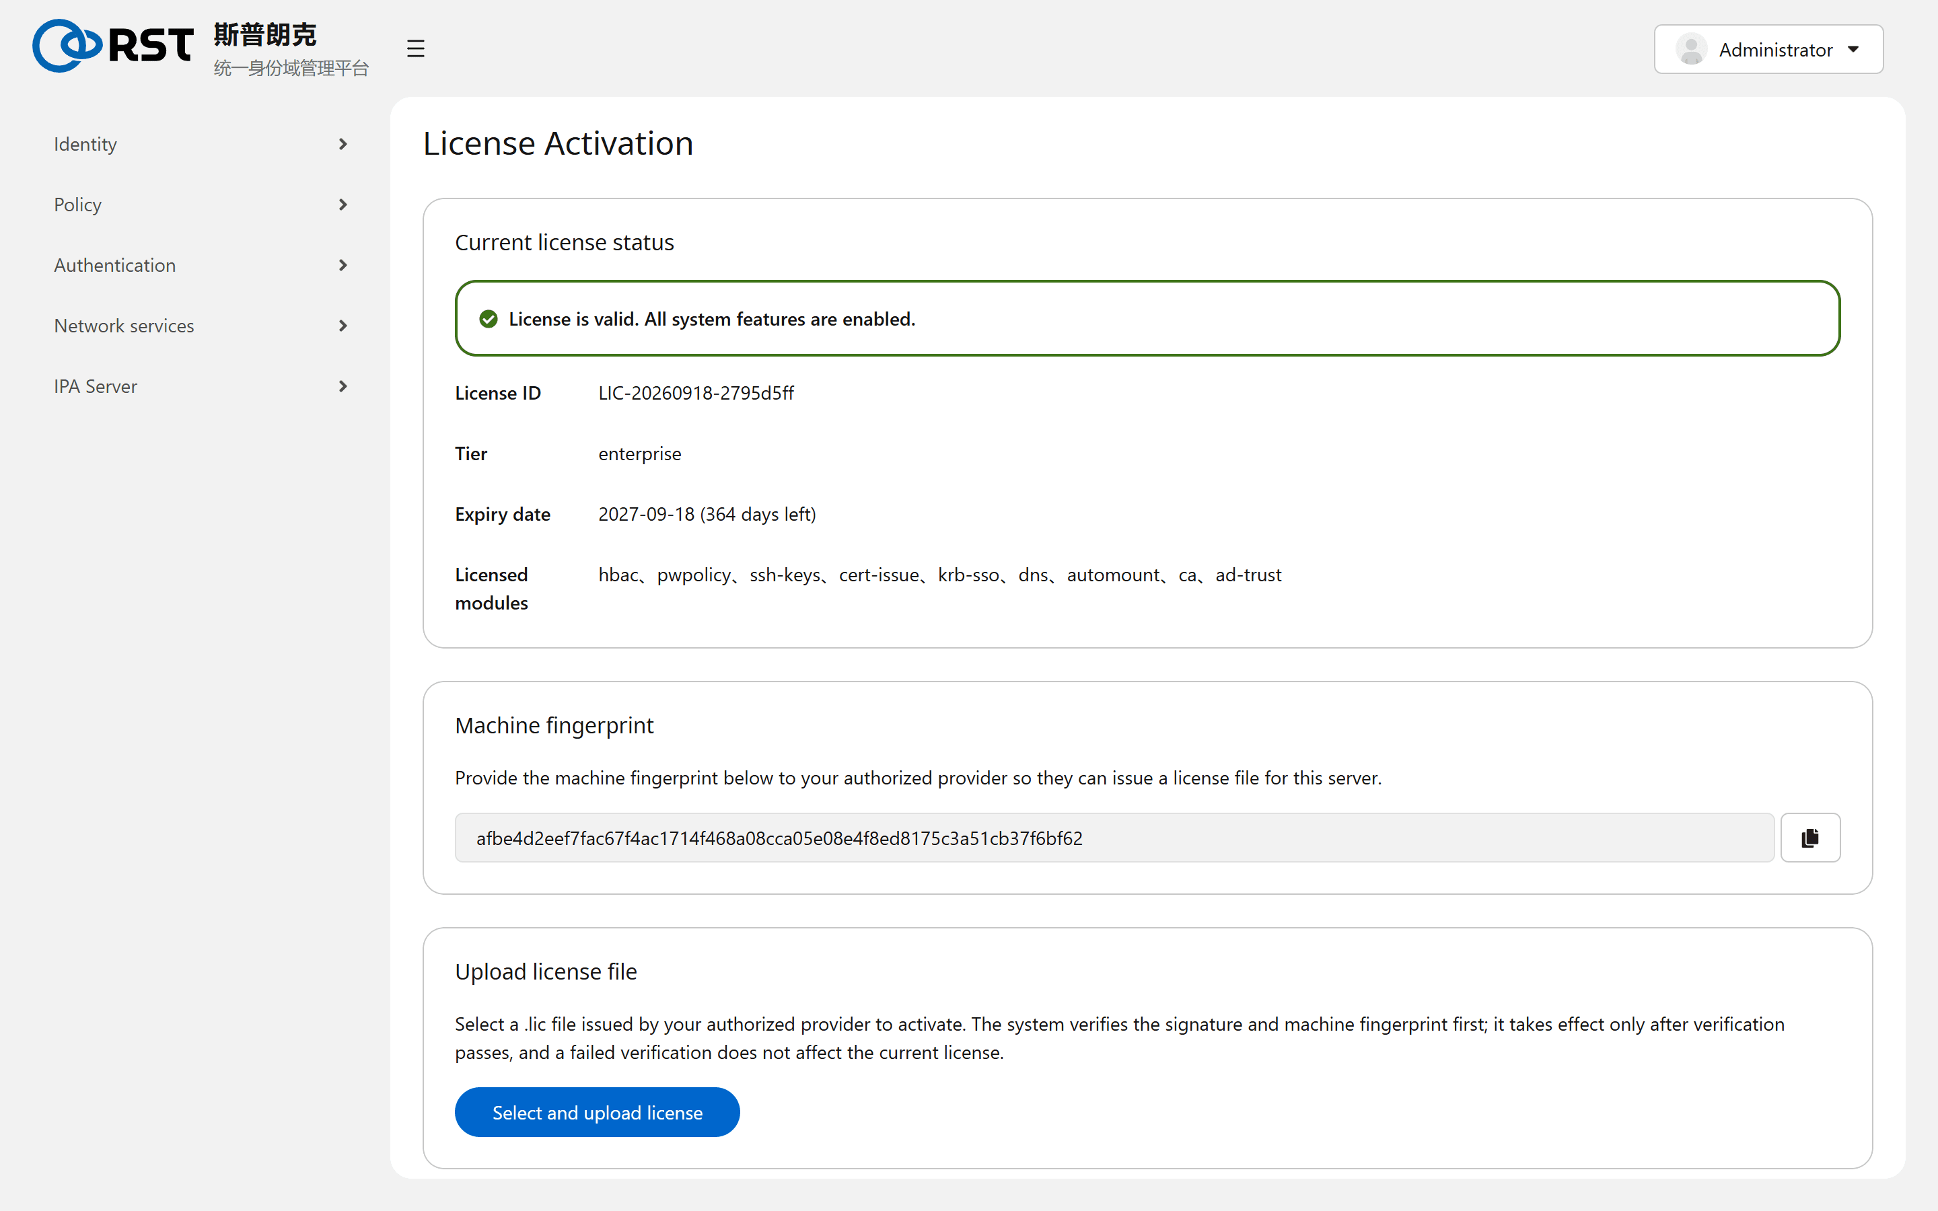Click the License Activation page heading
Image resolution: width=1938 pixels, height=1211 pixels.
click(x=558, y=143)
